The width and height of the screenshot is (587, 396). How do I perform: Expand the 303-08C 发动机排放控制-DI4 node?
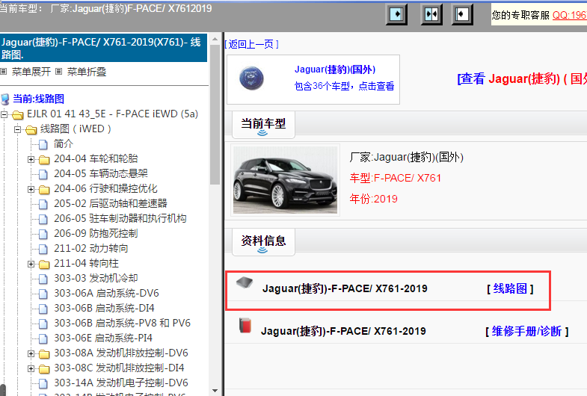click(31, 368)
